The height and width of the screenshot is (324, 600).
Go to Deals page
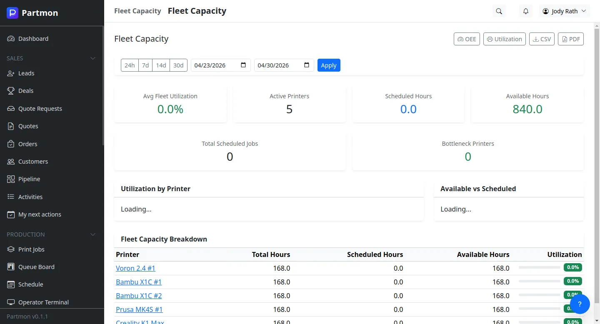52,91
